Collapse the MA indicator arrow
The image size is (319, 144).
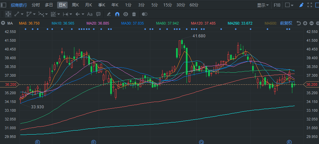pos(3,23)
